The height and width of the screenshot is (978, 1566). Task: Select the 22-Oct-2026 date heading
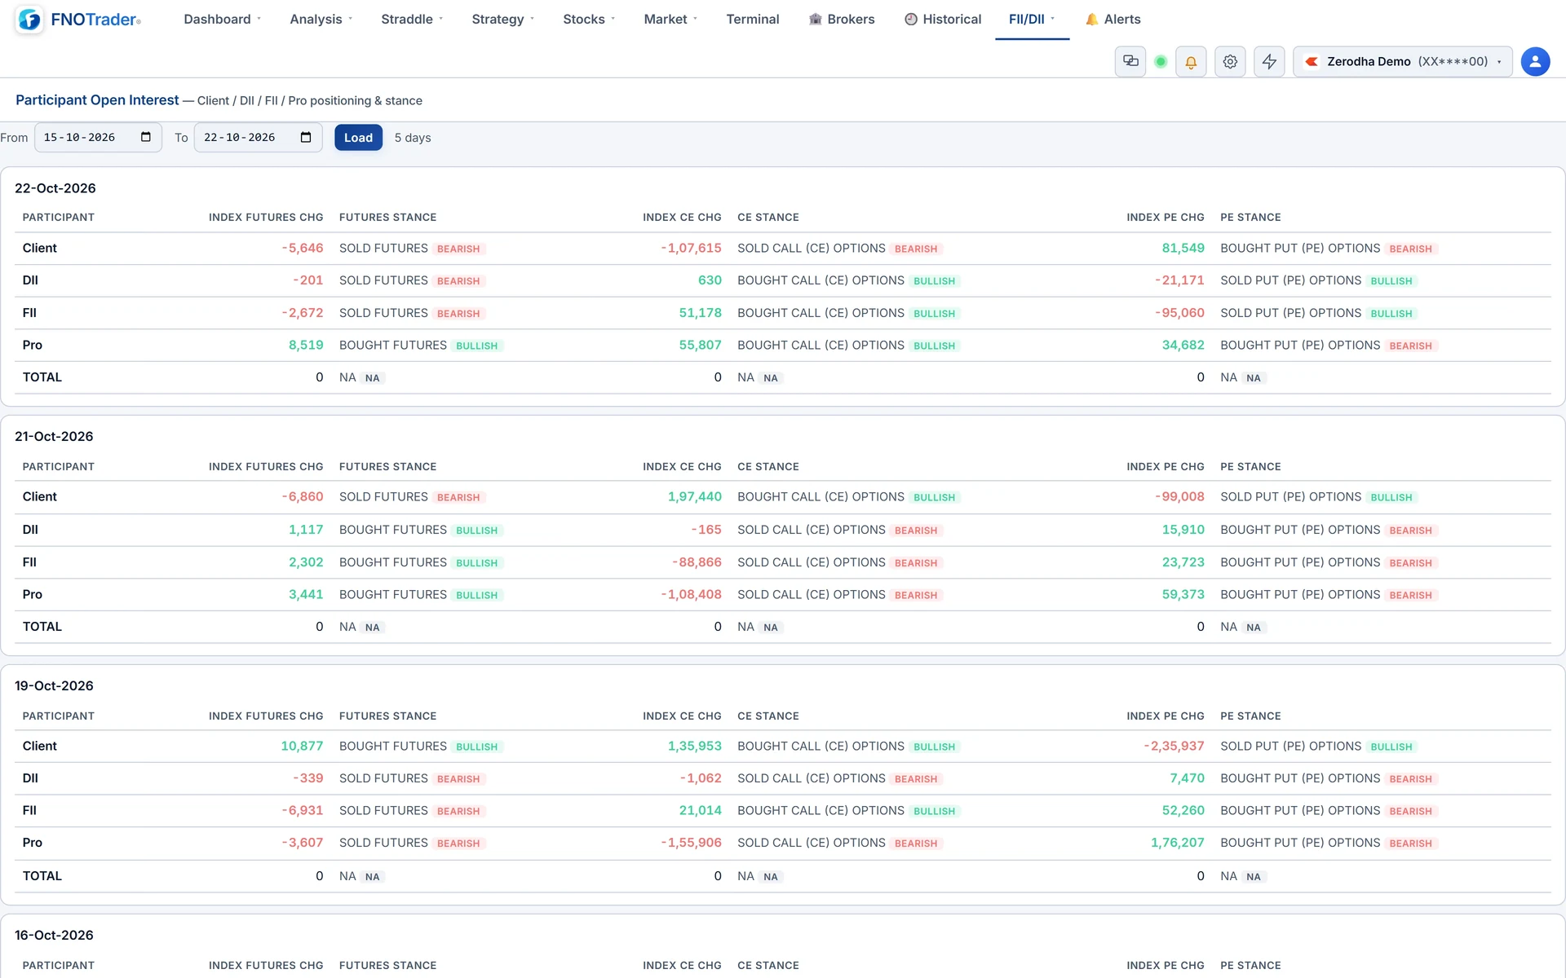pyautogui.click(x=55, y=188)
